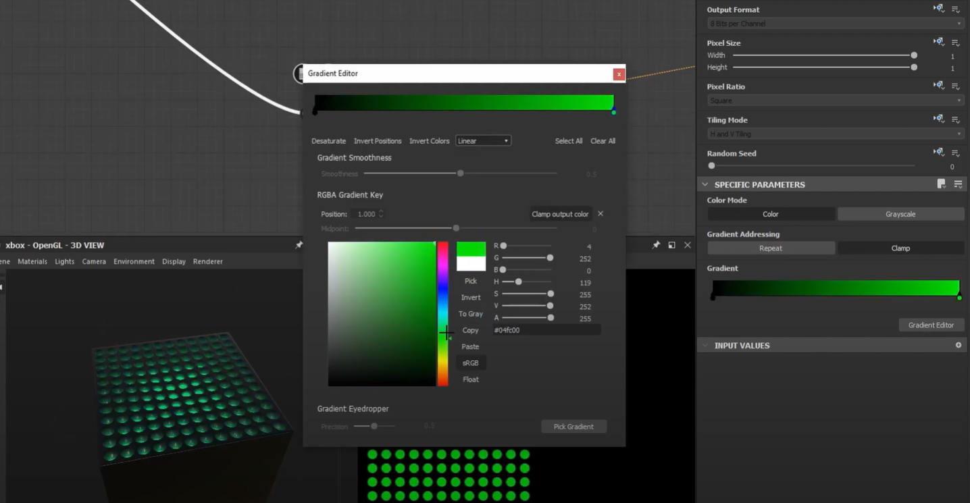970x503 pixels.
Task: Click the gear icon on Input Values header
Action: pyautogui.click(x=958, y=344)
